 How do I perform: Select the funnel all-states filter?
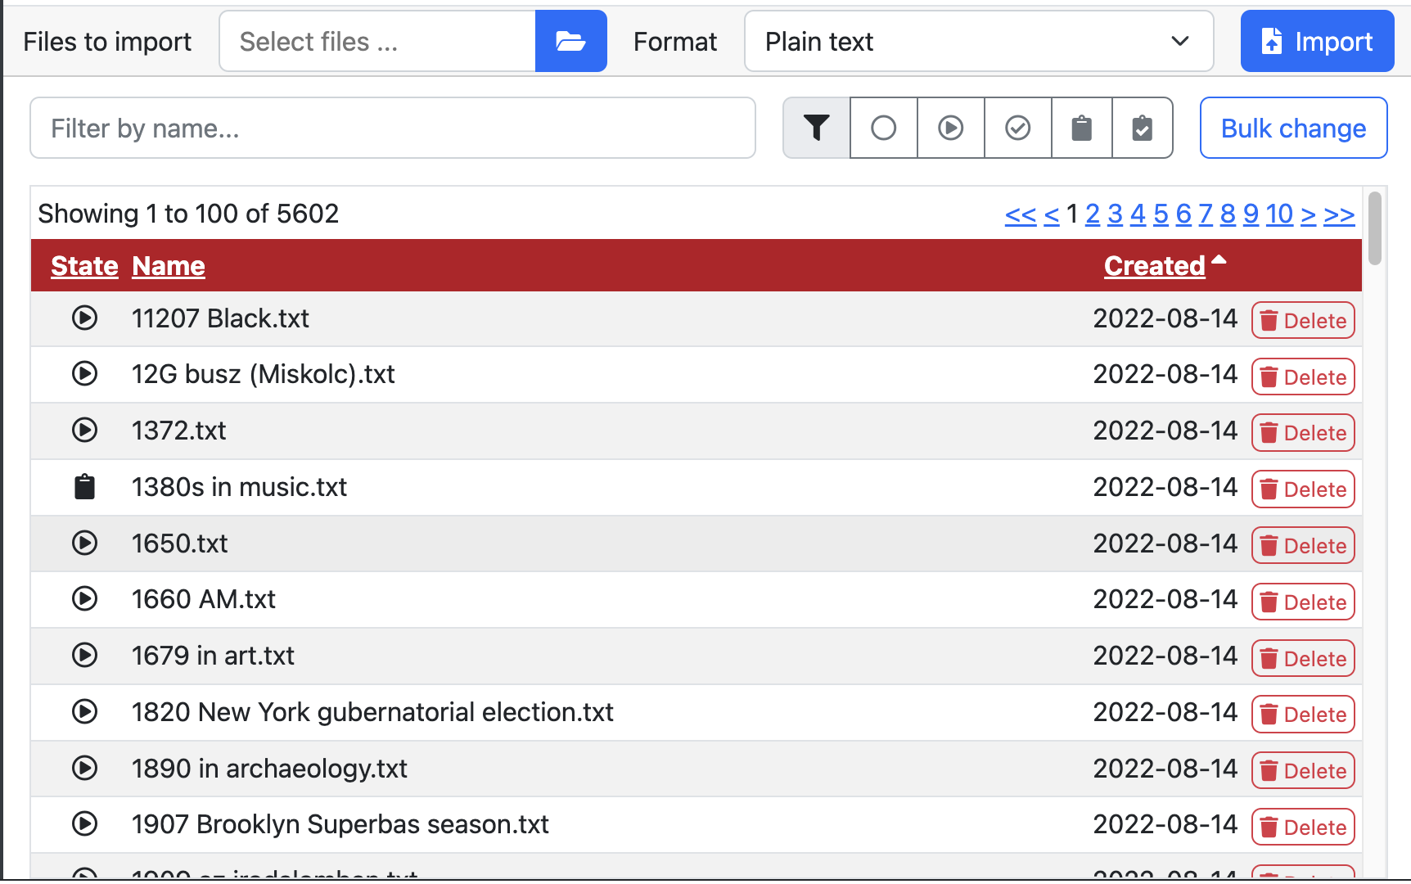coord(816,128)
